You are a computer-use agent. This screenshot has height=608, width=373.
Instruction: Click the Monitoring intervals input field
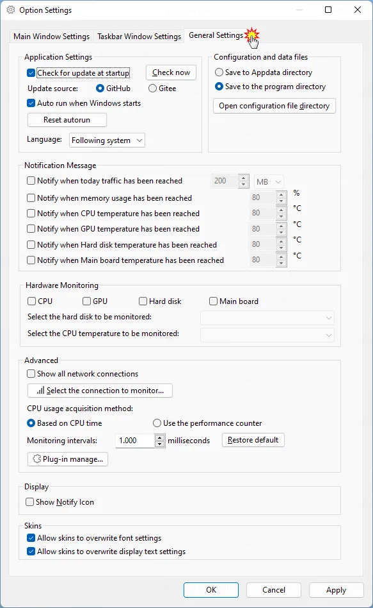[x=135, y=441]
